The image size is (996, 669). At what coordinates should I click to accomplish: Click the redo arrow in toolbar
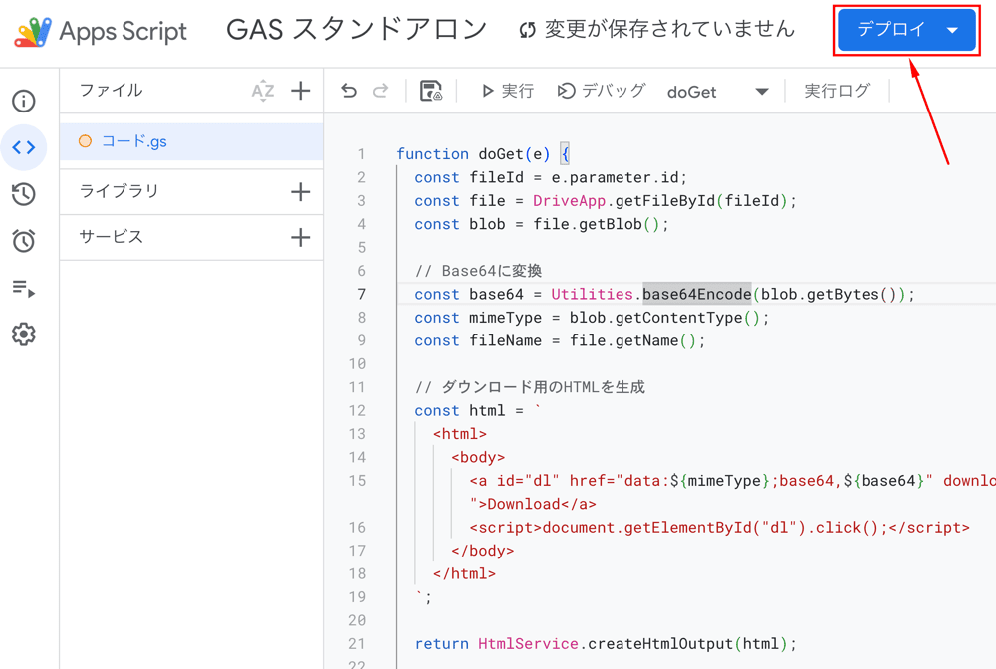(380, 91)
